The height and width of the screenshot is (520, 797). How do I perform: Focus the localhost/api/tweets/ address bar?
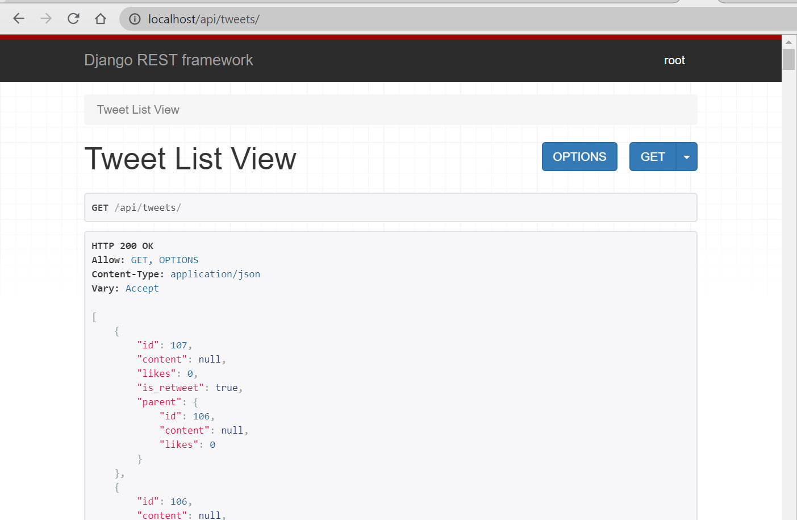point(458,19)
